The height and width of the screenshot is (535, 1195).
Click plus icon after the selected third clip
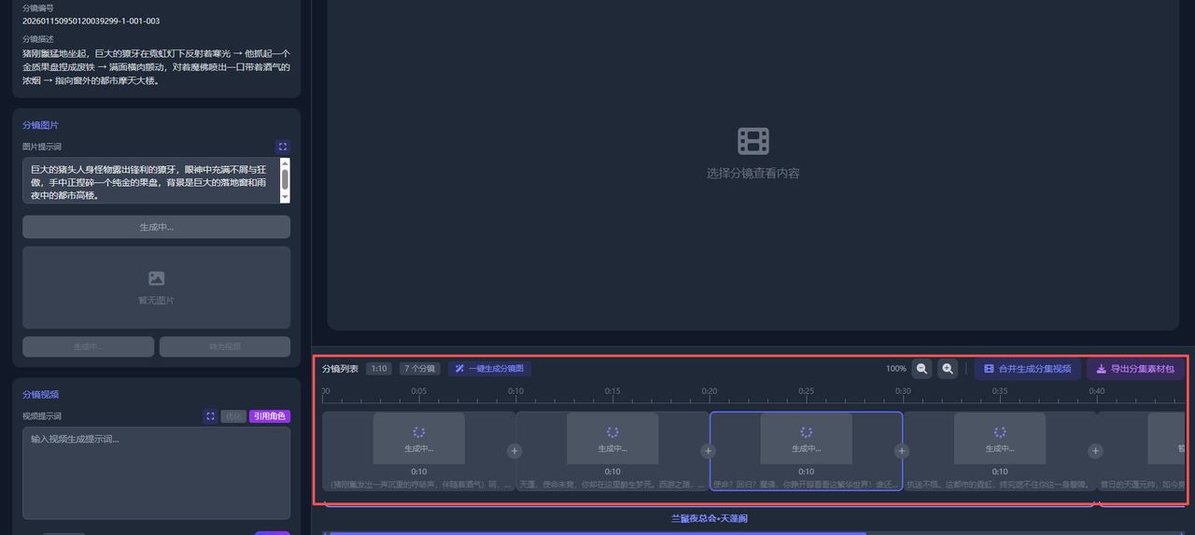point(901,451)
